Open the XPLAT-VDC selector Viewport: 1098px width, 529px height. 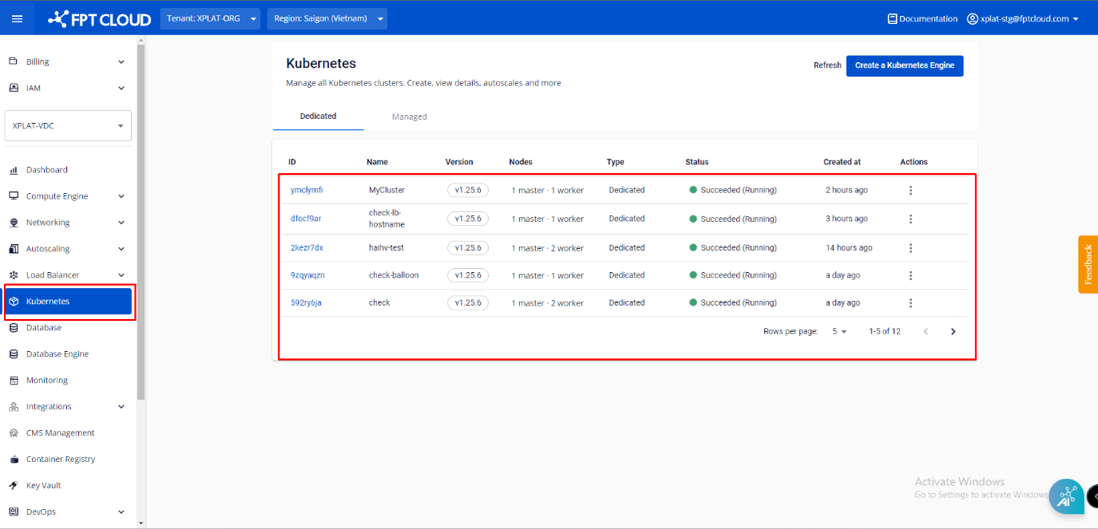(68, 126)
